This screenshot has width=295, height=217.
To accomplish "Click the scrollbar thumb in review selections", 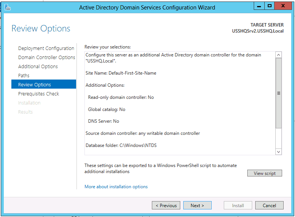I will [x=278, y=93].
